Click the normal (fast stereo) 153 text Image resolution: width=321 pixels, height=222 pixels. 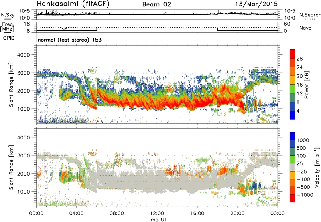click(69, 40)
